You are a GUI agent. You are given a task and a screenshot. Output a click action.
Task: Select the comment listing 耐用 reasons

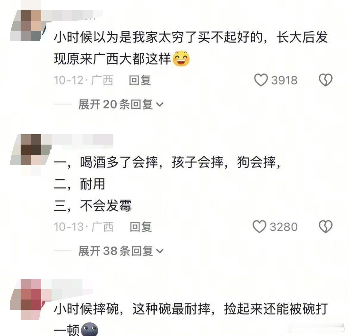click(x=168, y=184)
